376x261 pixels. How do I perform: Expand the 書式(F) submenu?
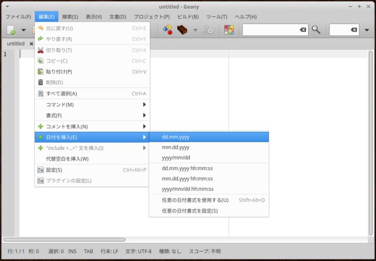[x=92, y=116]
